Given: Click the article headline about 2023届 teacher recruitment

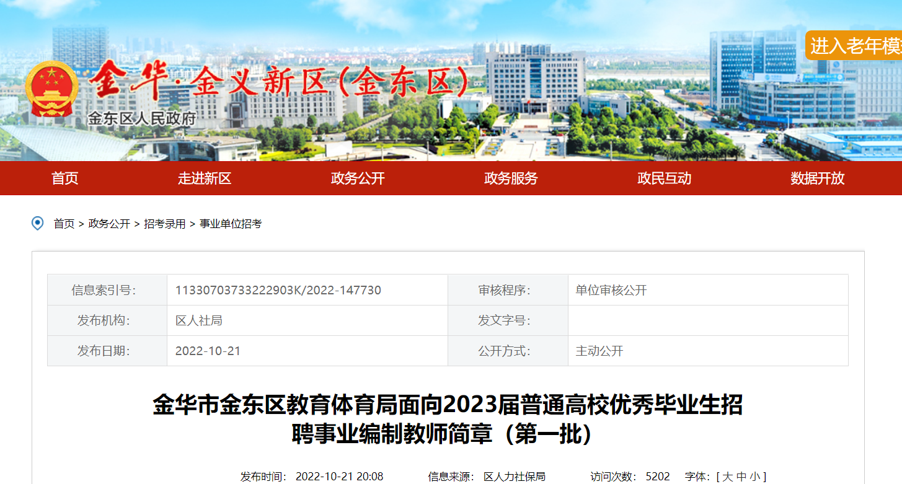Looking at the screenshot, I should (x=448, y=420).
